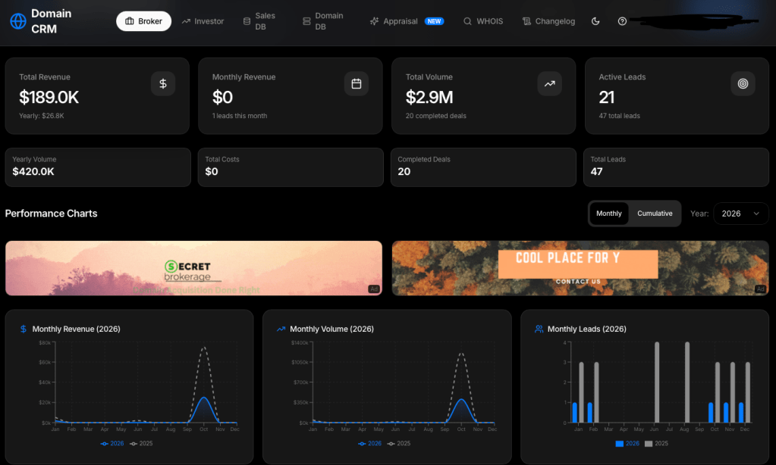Click Contact Us on the forest ad banner
This screenshot has height=465, width=776.
point(578,282)
